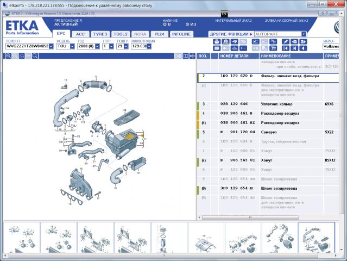347x261 pixels.
Task: Click the shopping cart icon in the toolbar
Action: click(x=274, y=48)
